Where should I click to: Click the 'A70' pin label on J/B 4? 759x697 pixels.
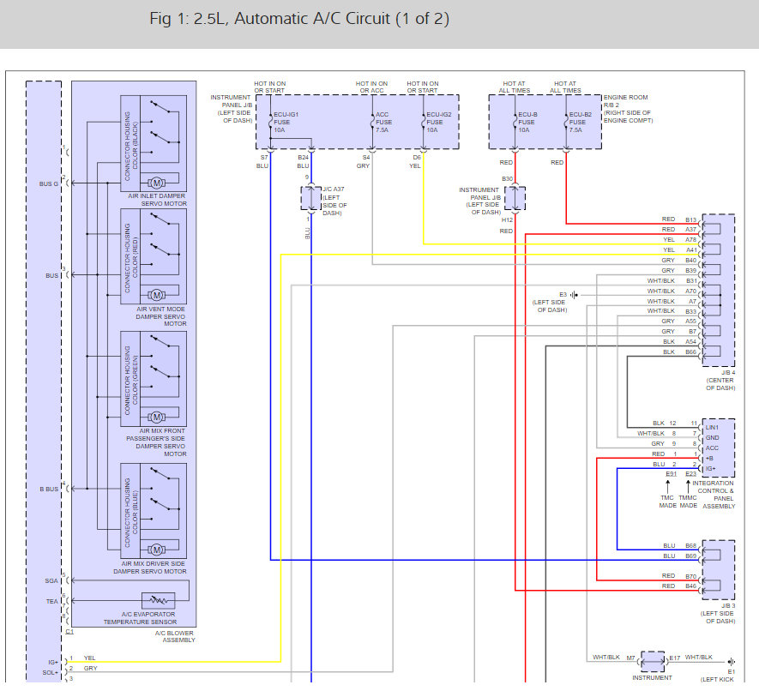[x=690, y=291]
